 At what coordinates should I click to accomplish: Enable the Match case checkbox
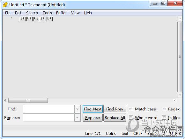[x=131, y=109]
